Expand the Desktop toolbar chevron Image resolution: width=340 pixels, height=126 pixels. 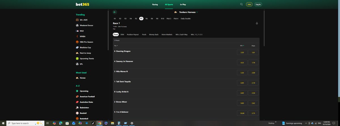tap(276, 122)
